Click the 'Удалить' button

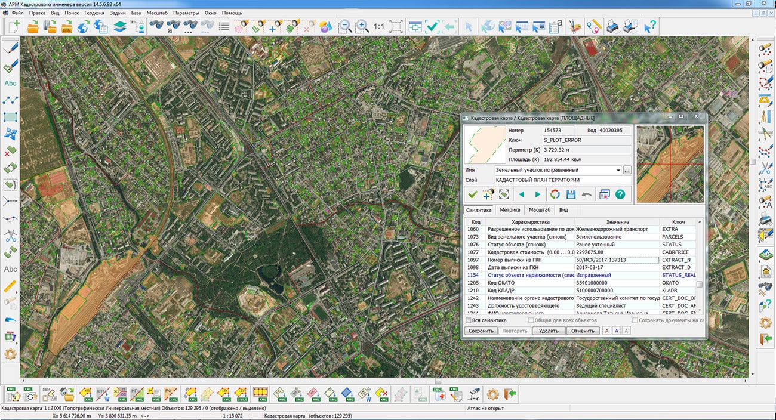coord(548,331)
